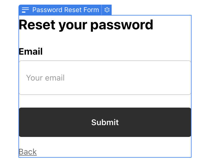Click the word 'Reset' in the page heading
Viewport: 210px width, 168px height.
click(37, 25)
